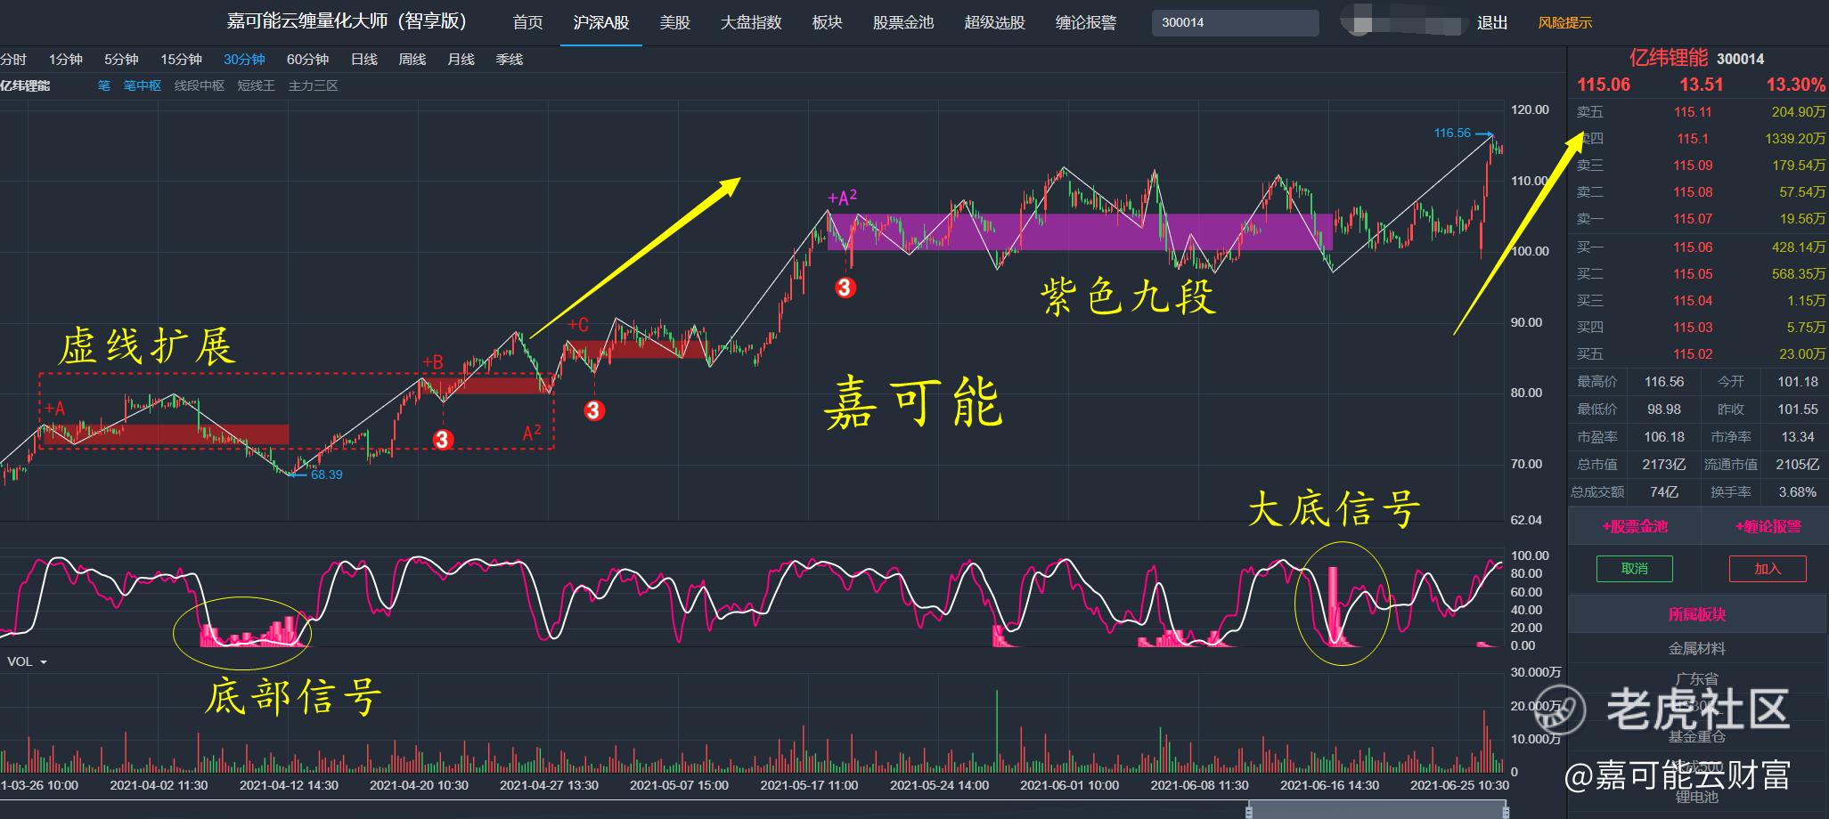Switch the chart to 周线 weekly
This screenshot has width=1829, height=819.
coord(412,60)
